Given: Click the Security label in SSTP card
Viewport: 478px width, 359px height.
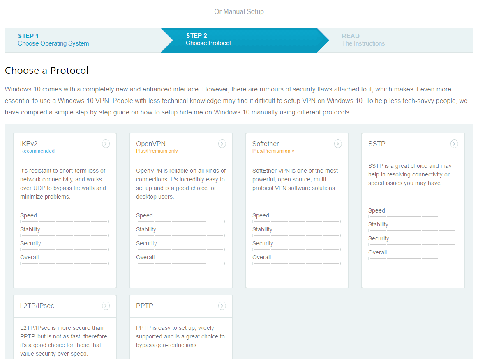Looking at the screenshot, I should pyautogui.click(x=379, y=238).
